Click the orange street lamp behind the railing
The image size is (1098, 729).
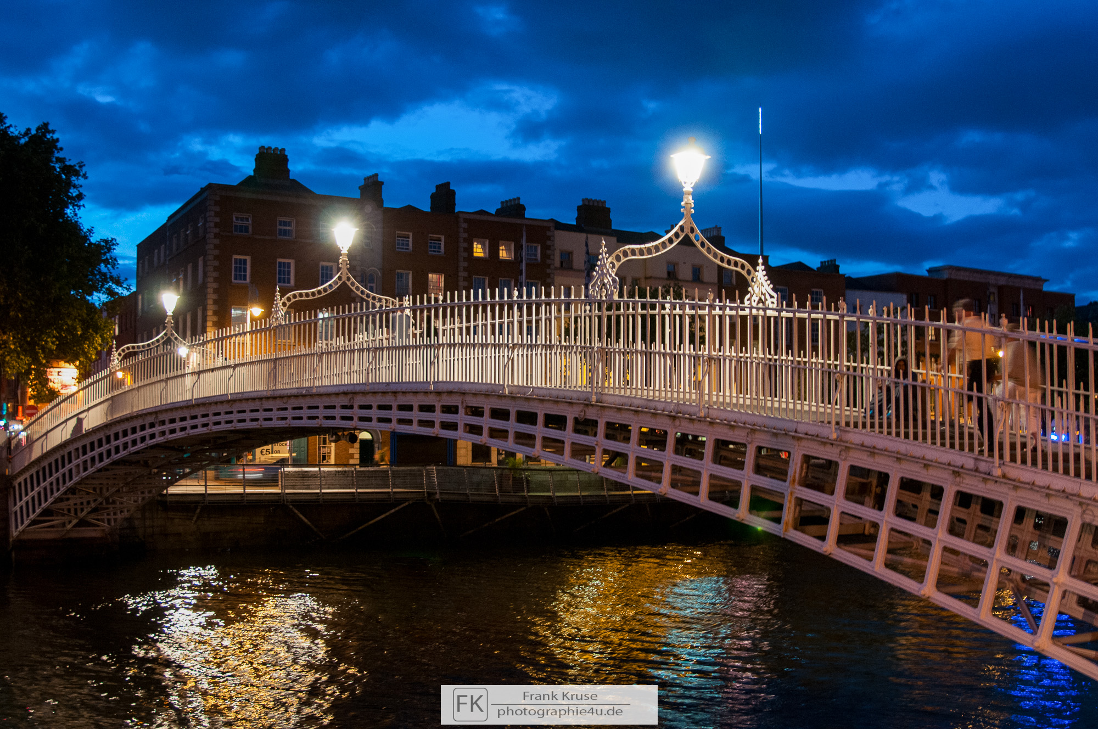click(256, 311)
